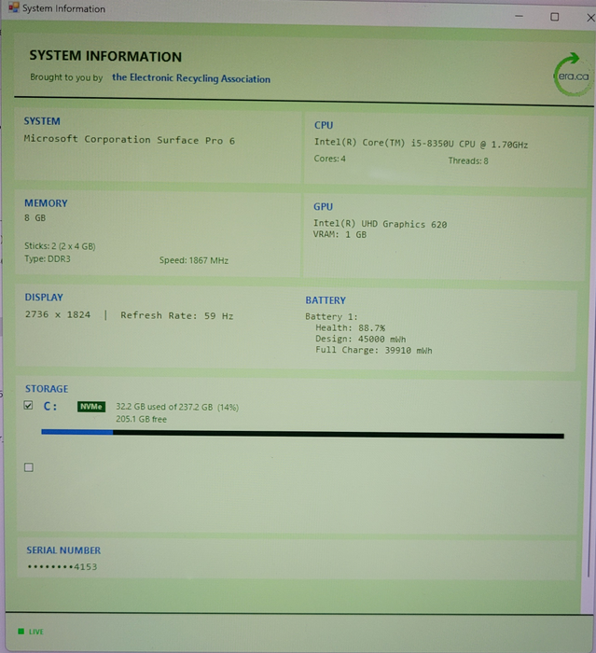Click the era.ca logo
596x653 pixels.
[574, 75]
